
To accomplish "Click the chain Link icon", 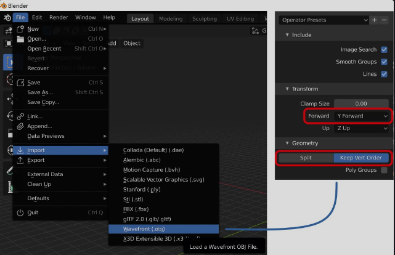I will [20, 116].
